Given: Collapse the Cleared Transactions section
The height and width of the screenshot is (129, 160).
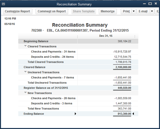Looking at the screenshot, I should [25, 46].
